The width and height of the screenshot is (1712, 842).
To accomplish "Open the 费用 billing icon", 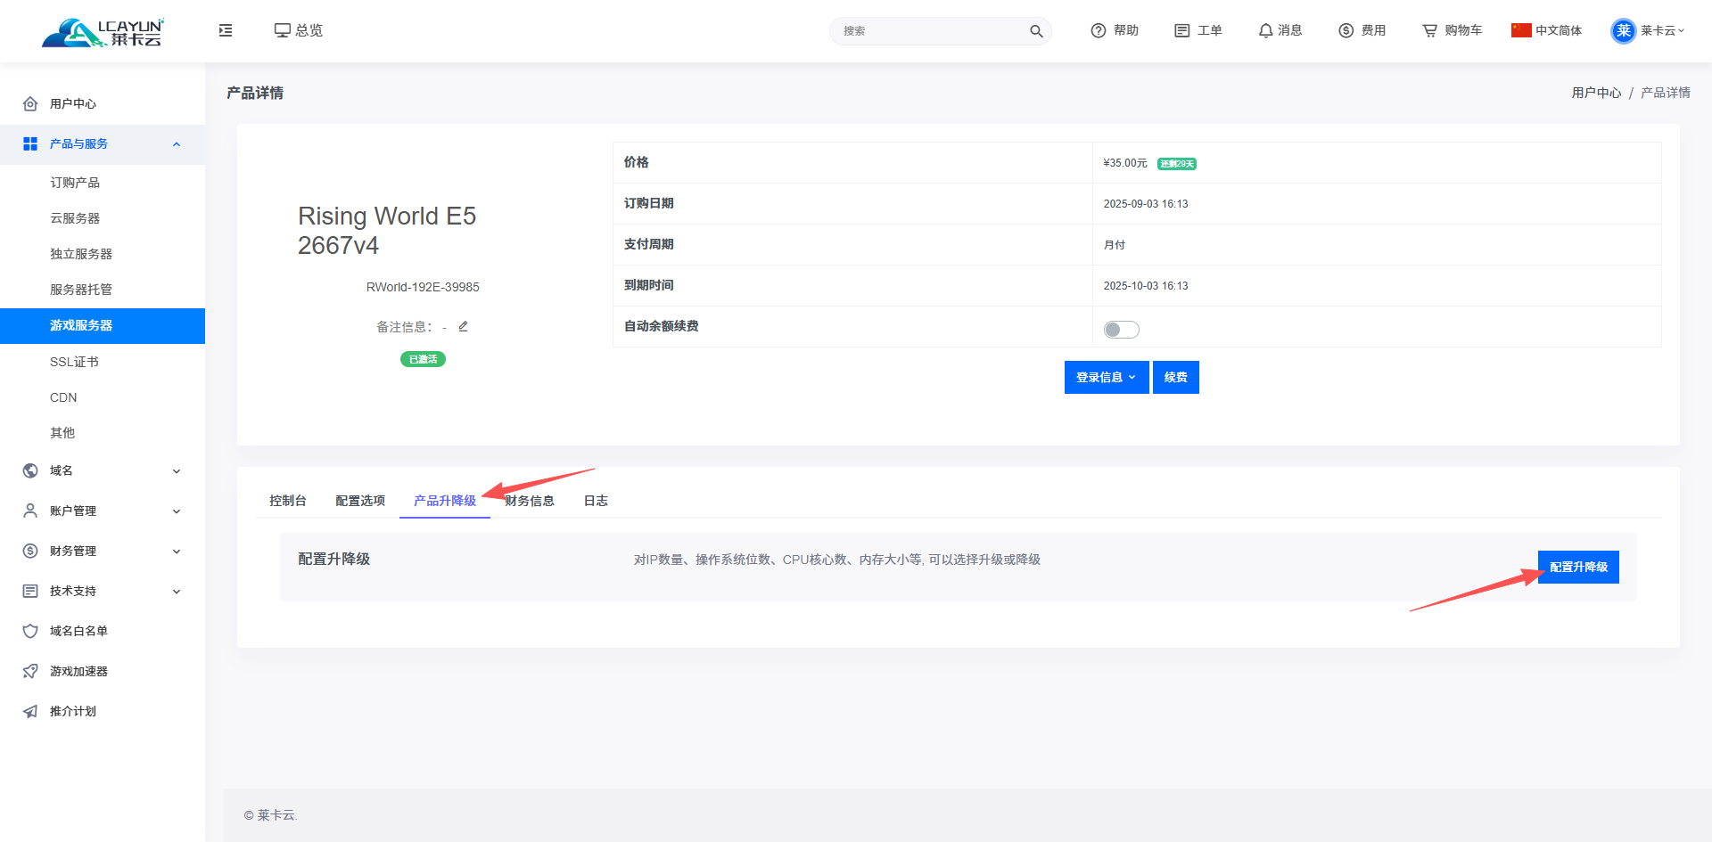I will point(1346,30).
